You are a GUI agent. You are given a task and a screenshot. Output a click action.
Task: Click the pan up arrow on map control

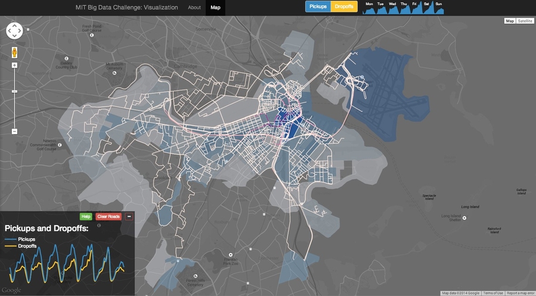click(14, 26)
